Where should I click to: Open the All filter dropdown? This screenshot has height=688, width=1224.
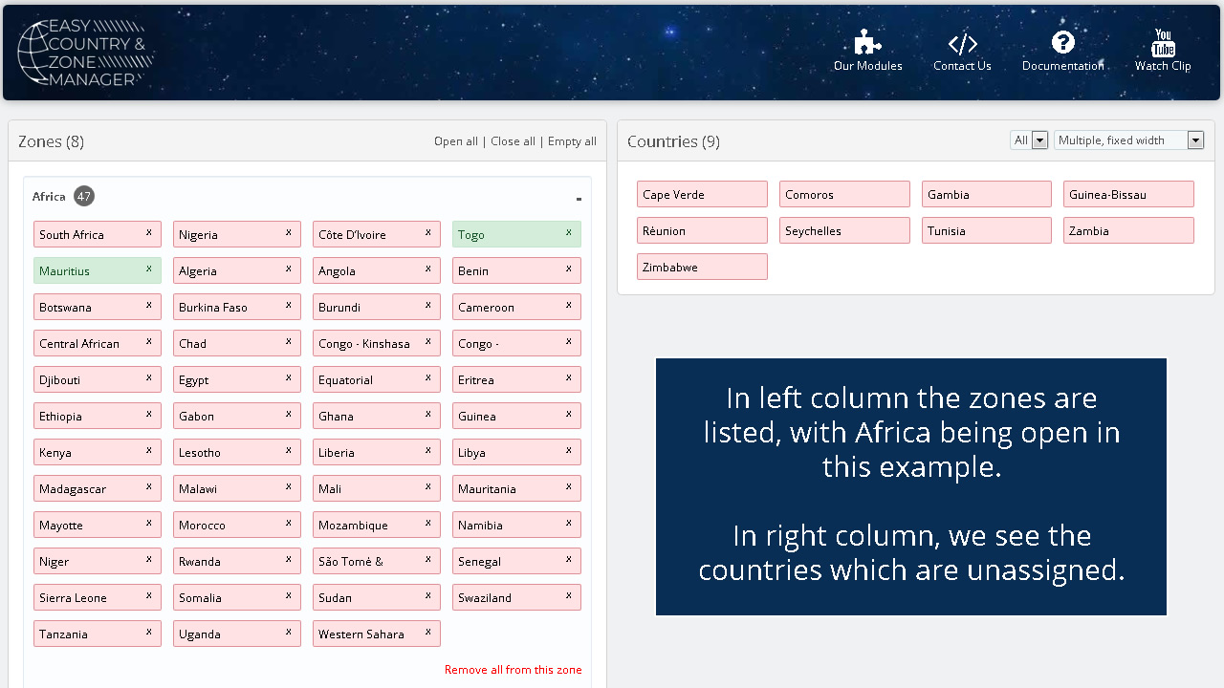pos(1030,140)
